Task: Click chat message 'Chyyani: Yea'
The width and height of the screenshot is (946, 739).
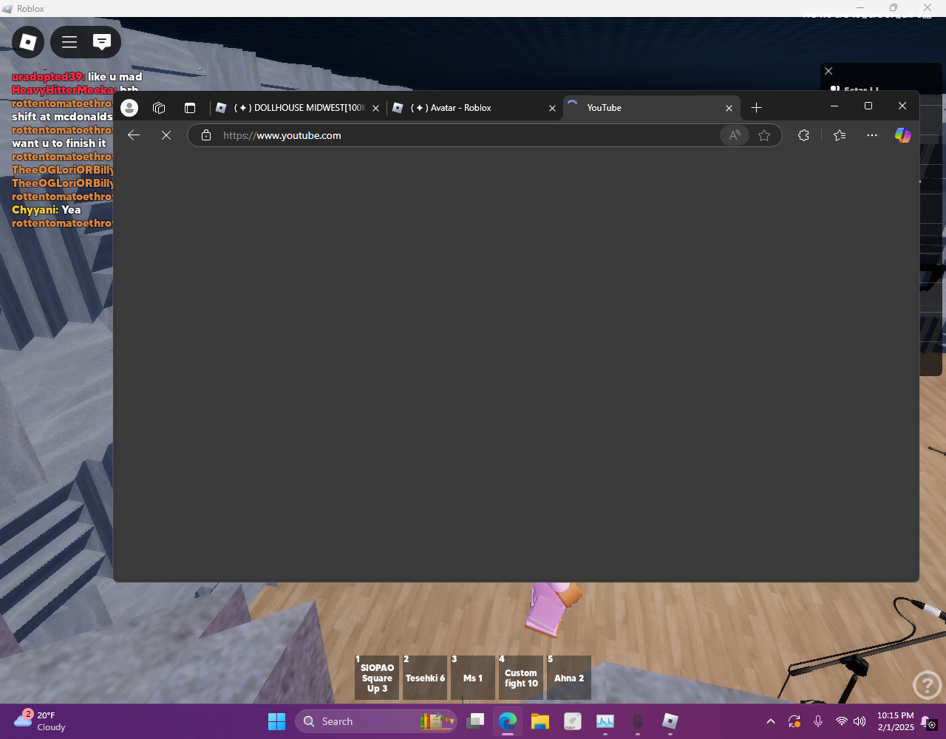Action: point(47,210)
